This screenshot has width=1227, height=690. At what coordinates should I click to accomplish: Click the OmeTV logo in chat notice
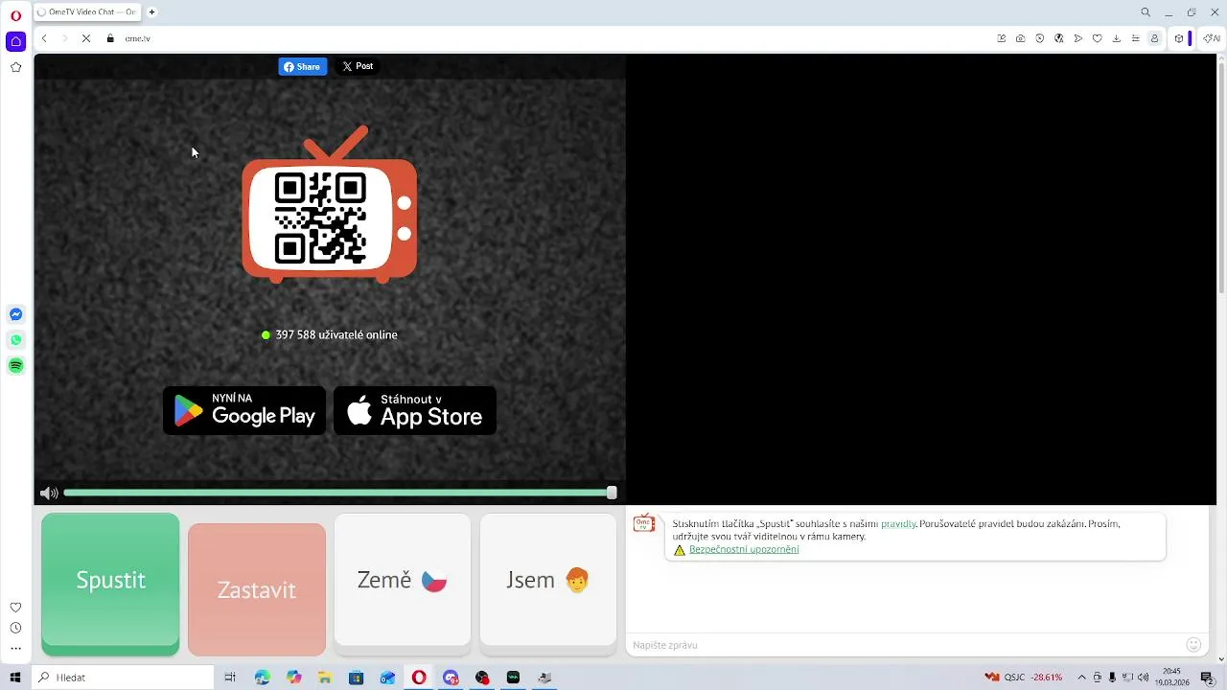pos(644,523)
